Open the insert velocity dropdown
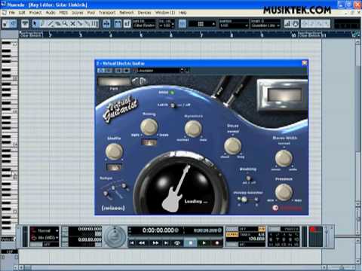 coord(167,26)
